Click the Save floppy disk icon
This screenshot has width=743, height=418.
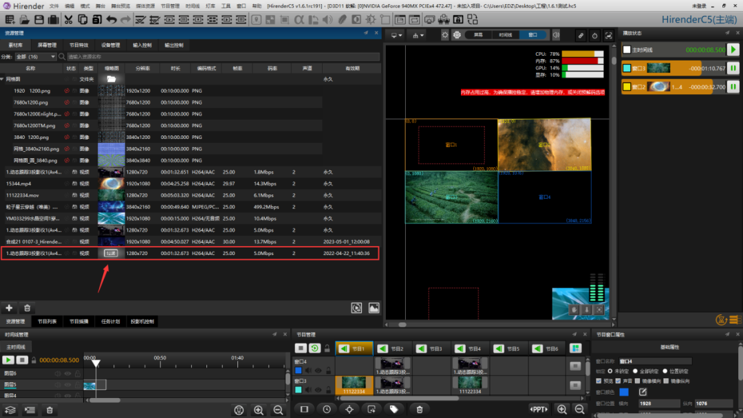coord(39,20)
